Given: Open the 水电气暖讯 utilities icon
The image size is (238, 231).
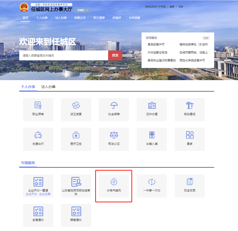Looking at the screenshot, I should [114, 182].
